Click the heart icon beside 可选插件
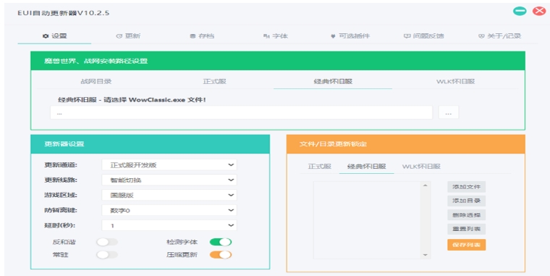The width and height of the screenshot is (550, 276). [x=333, y=35]
